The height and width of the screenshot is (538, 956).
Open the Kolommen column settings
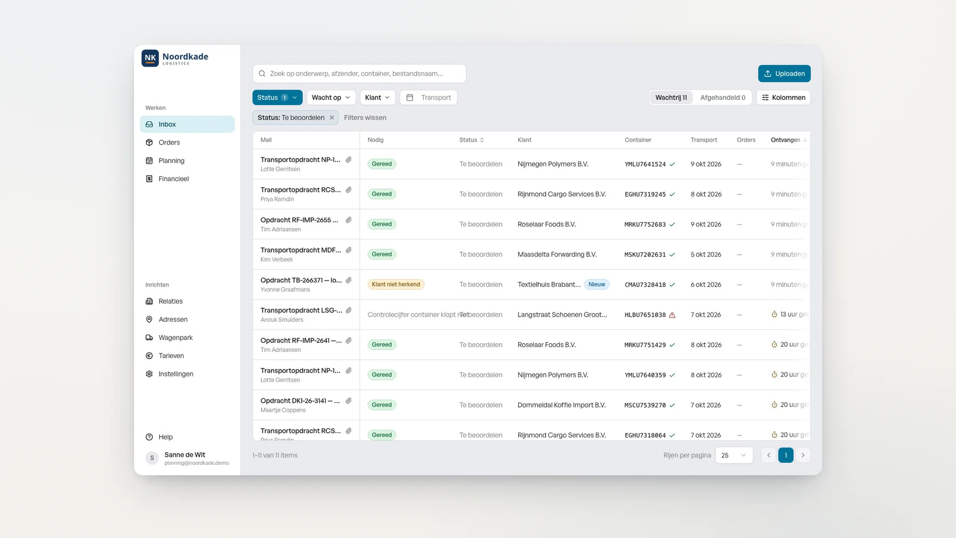click(783, 97)
